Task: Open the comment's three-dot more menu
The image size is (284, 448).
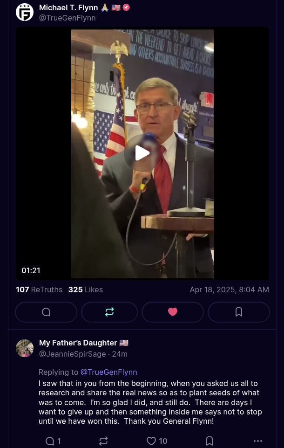Action: (x=258, y=441)
